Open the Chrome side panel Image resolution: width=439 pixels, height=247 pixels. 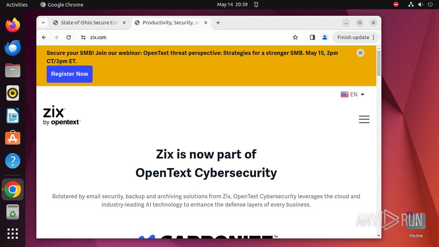point(312,37)
